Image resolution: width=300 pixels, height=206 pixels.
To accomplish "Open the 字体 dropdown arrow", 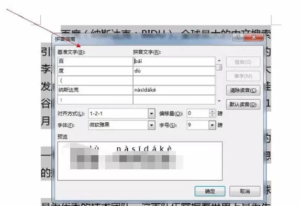I will click(x=151, y=125).
